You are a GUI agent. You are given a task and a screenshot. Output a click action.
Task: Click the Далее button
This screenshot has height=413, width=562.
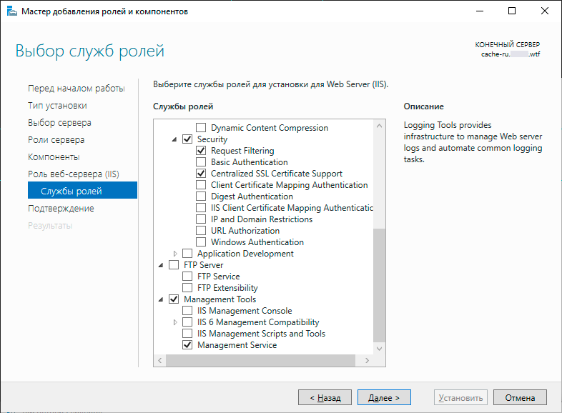point(383,397)
